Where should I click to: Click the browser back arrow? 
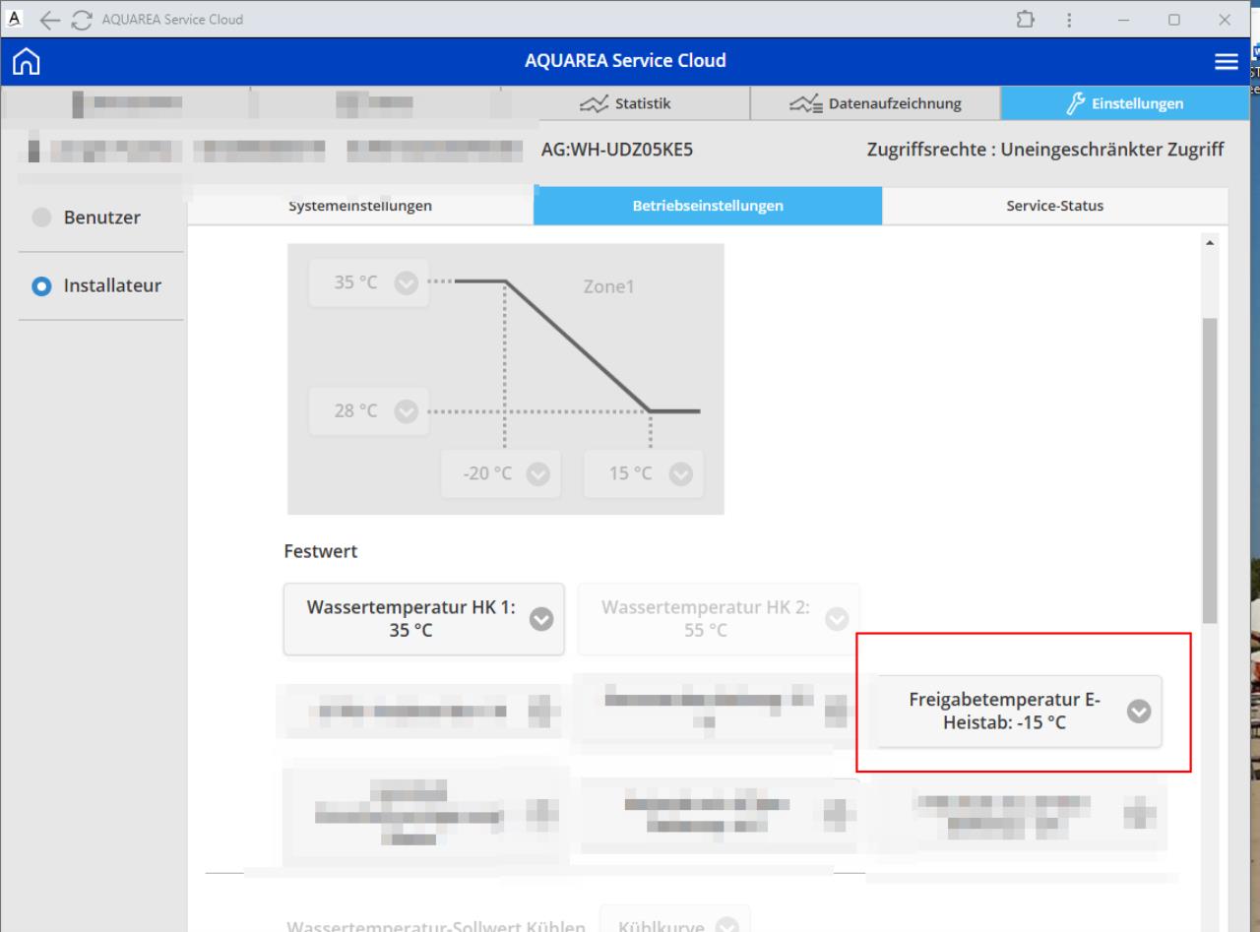click(49, 20)
